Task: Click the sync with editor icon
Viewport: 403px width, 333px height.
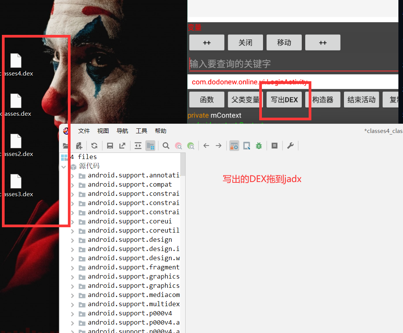Action: 138,146
